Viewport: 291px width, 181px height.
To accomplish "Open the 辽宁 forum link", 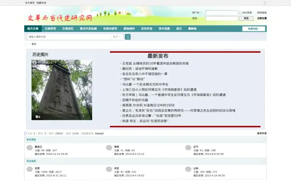I will coord(196,147).
